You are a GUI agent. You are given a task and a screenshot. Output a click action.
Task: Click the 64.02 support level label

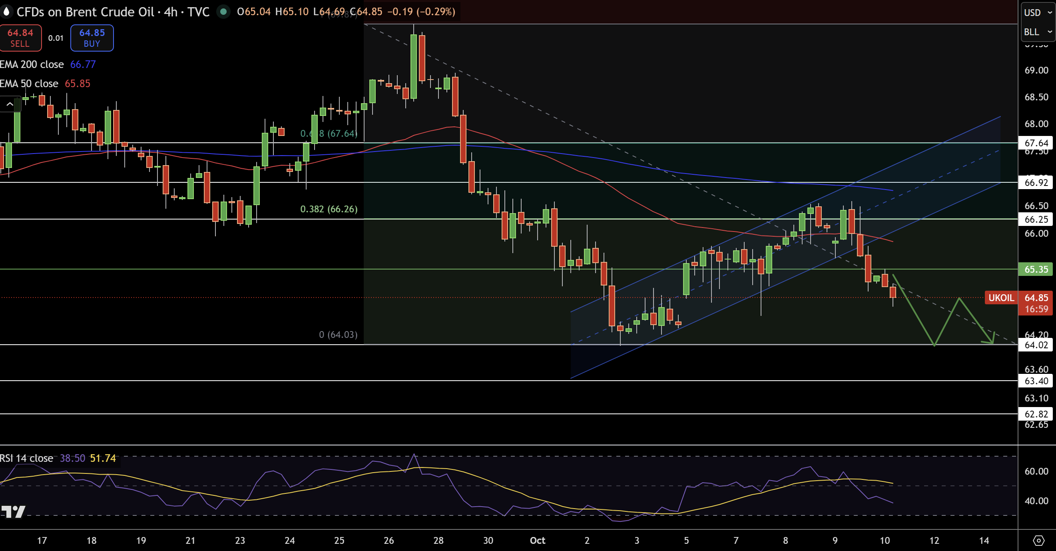(1036, 345)
